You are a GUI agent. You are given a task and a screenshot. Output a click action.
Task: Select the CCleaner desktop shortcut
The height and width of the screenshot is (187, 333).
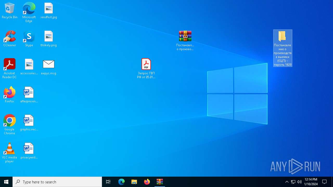[10, 39]
